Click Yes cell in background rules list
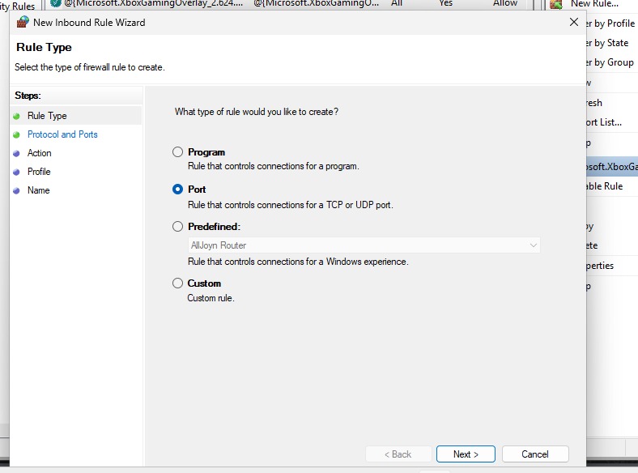The image size is (638, 473). coord(445,3)
